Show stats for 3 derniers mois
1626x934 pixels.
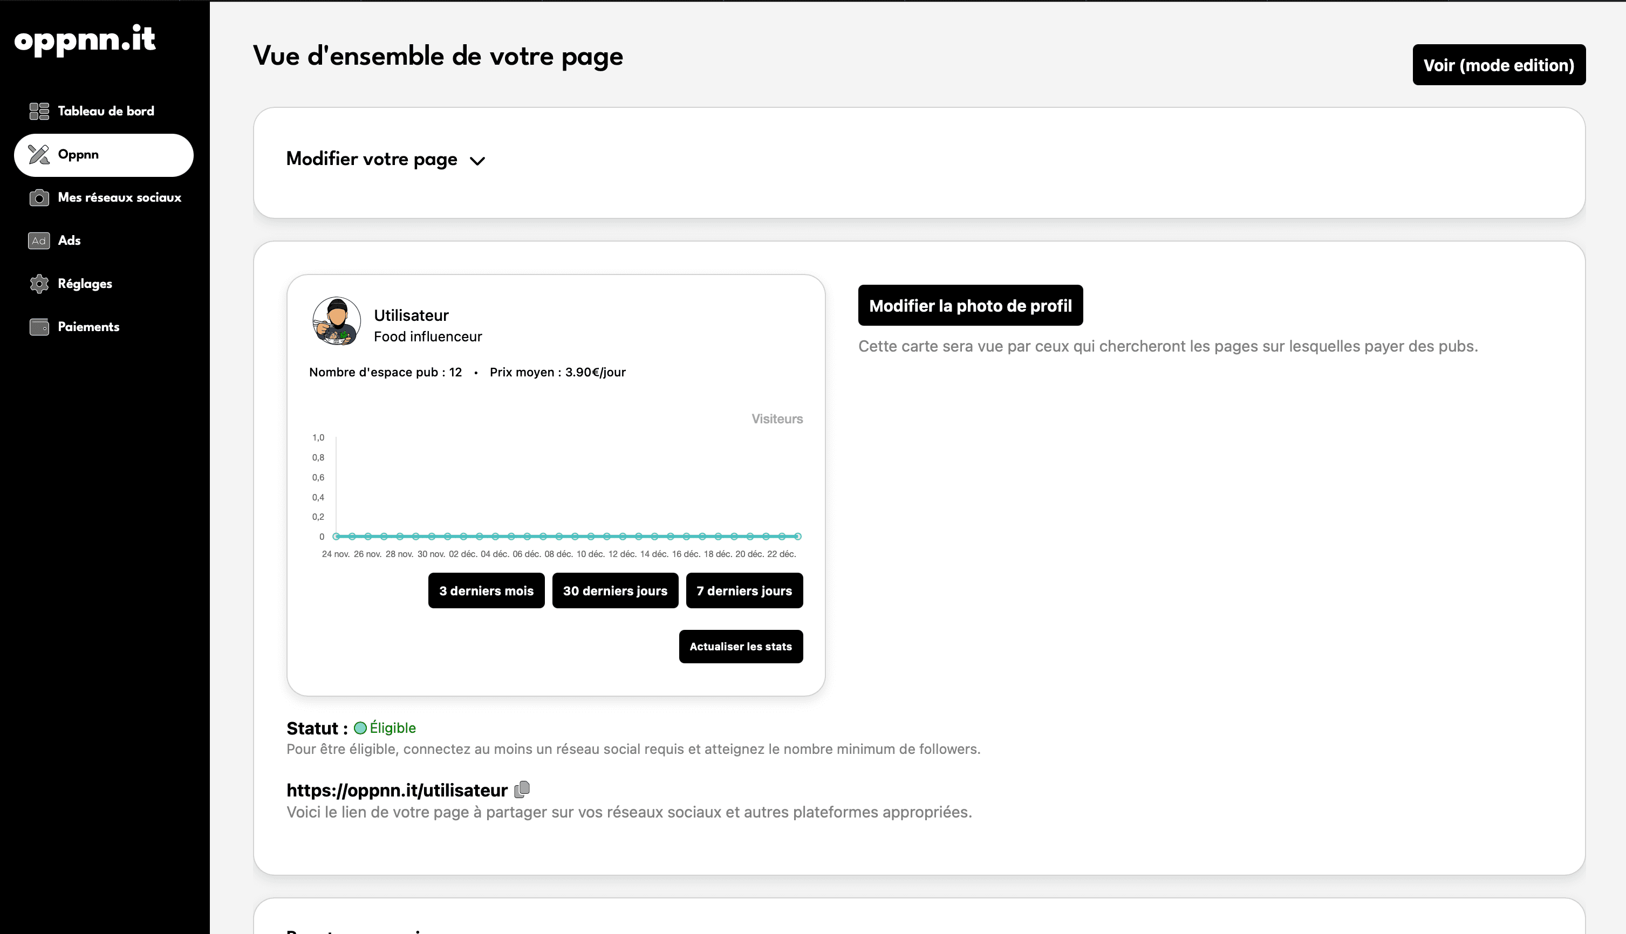click(x=486, y=590)
